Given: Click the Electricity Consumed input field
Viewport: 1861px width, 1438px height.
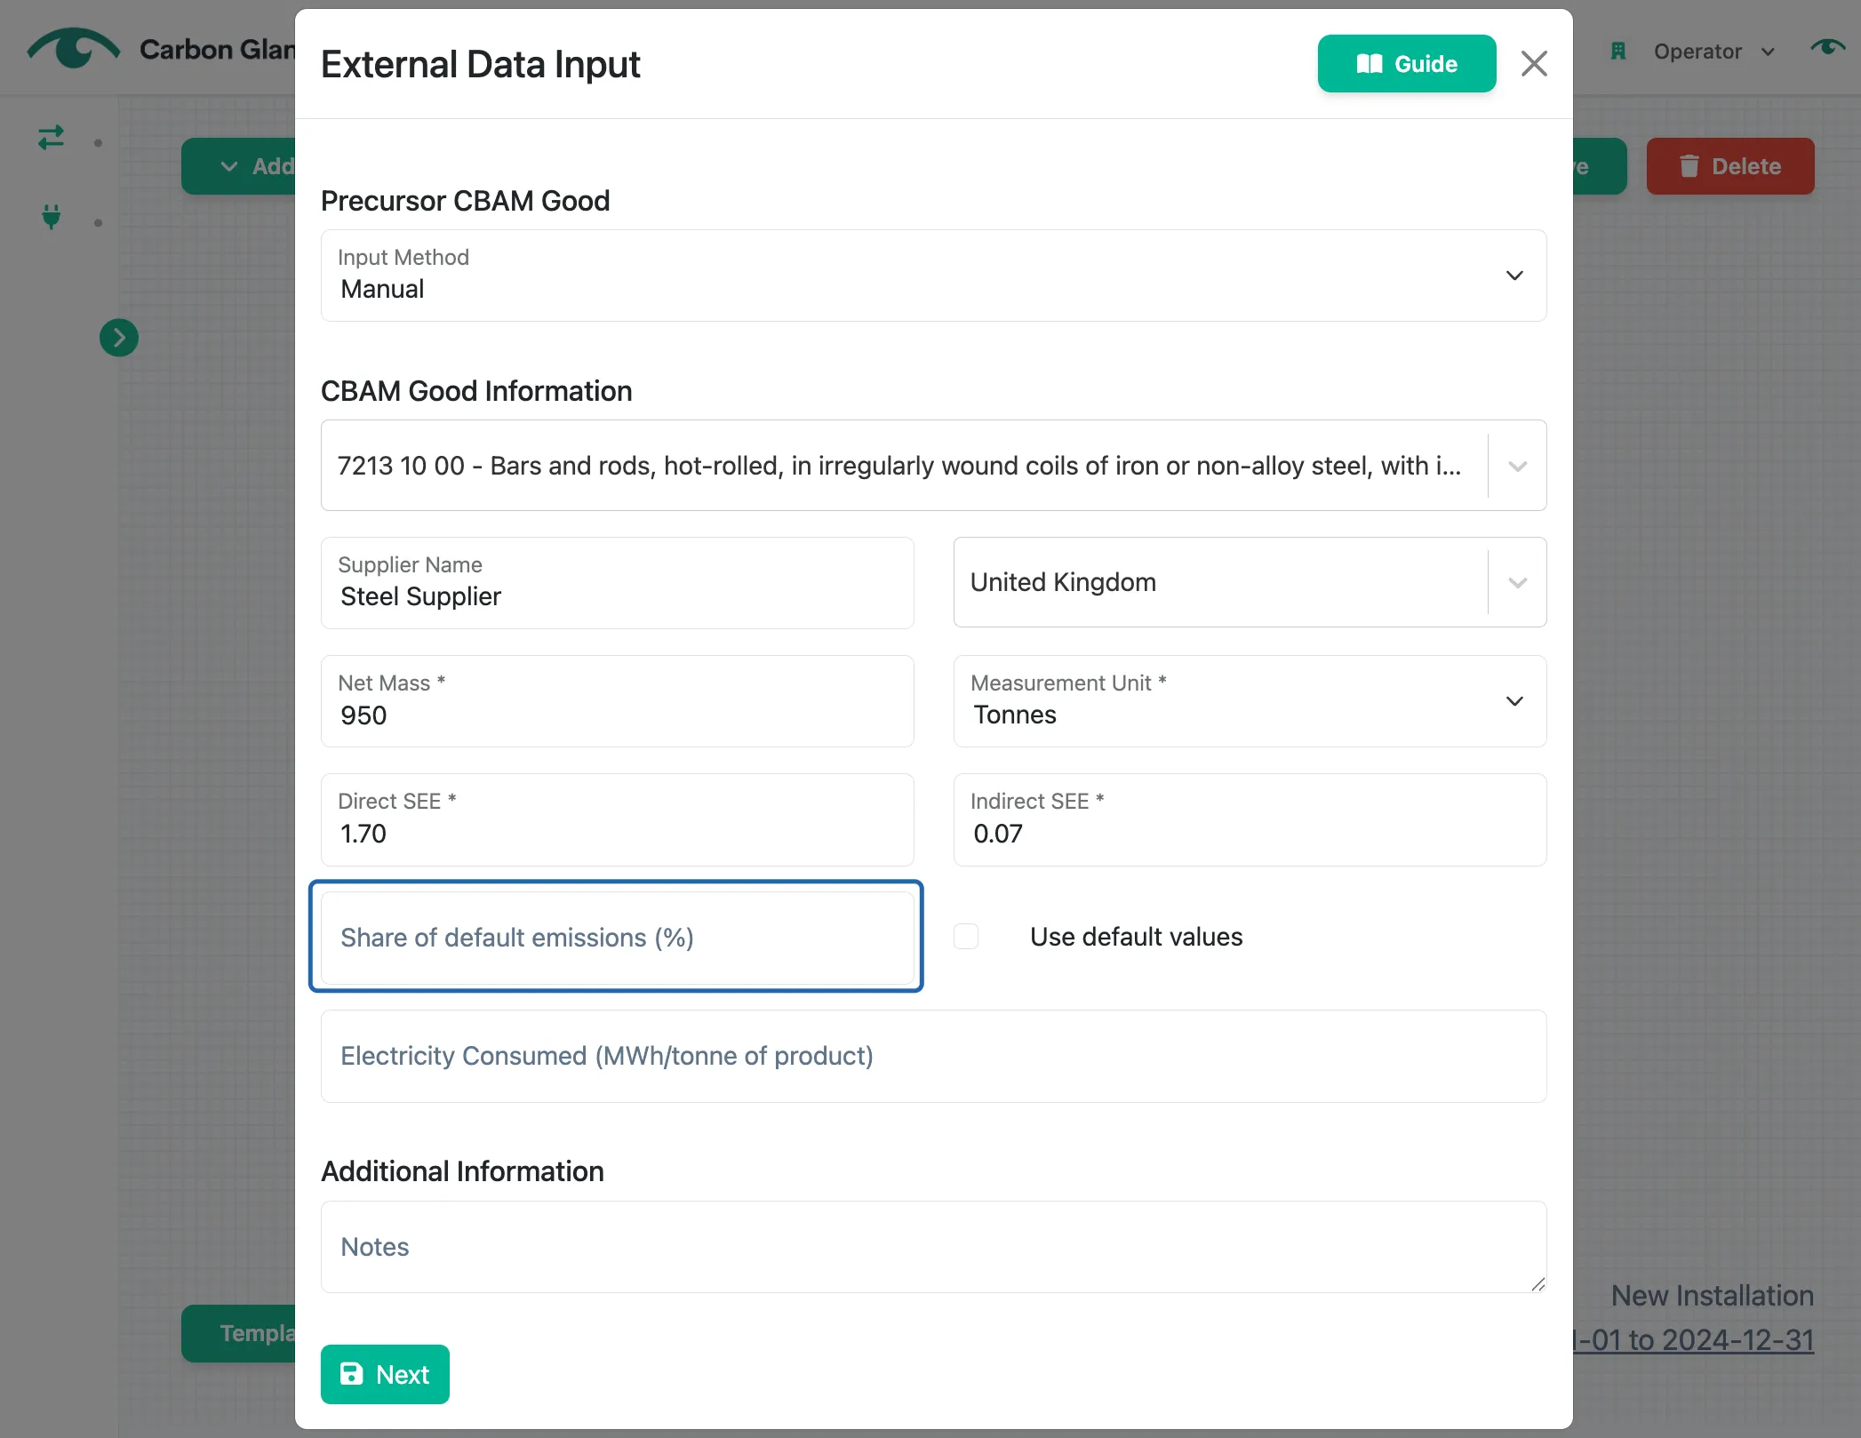Looking at the screenshot, I should coord(933,1056).
